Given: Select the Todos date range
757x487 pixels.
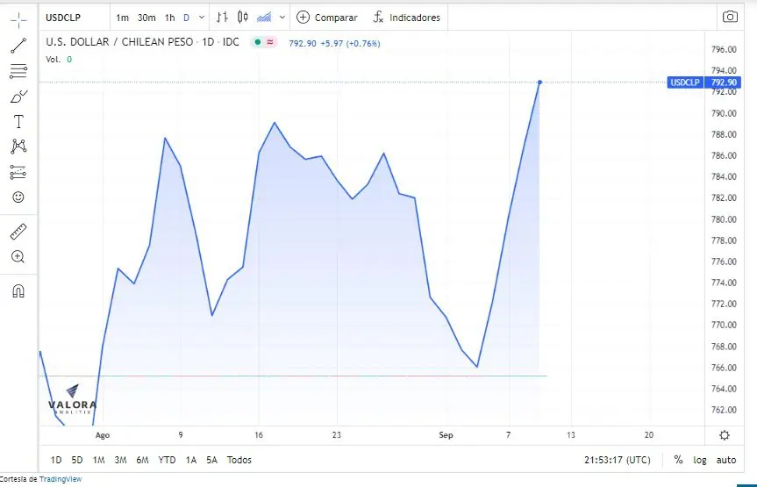Looking at the screenshot, I should [x=239, y=460].
